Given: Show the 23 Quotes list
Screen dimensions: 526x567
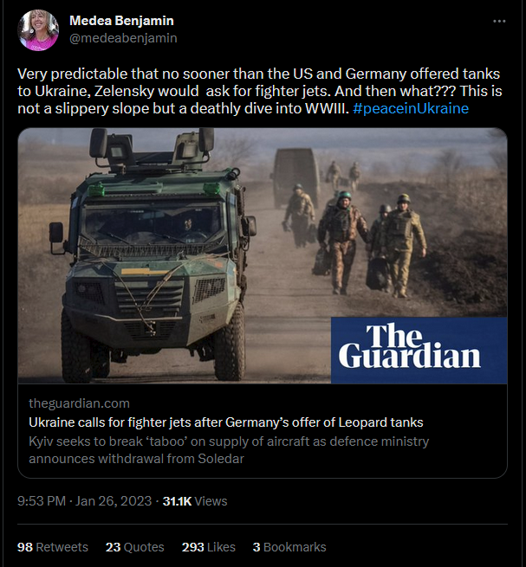Looking at the screenshot, I should click(x=134, y=547).
